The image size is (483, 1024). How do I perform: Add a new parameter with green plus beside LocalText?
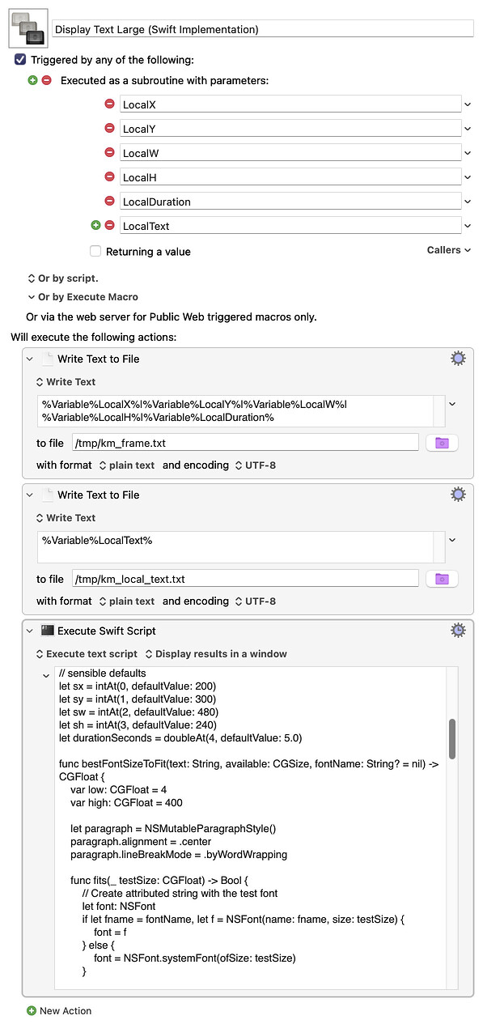97,225
